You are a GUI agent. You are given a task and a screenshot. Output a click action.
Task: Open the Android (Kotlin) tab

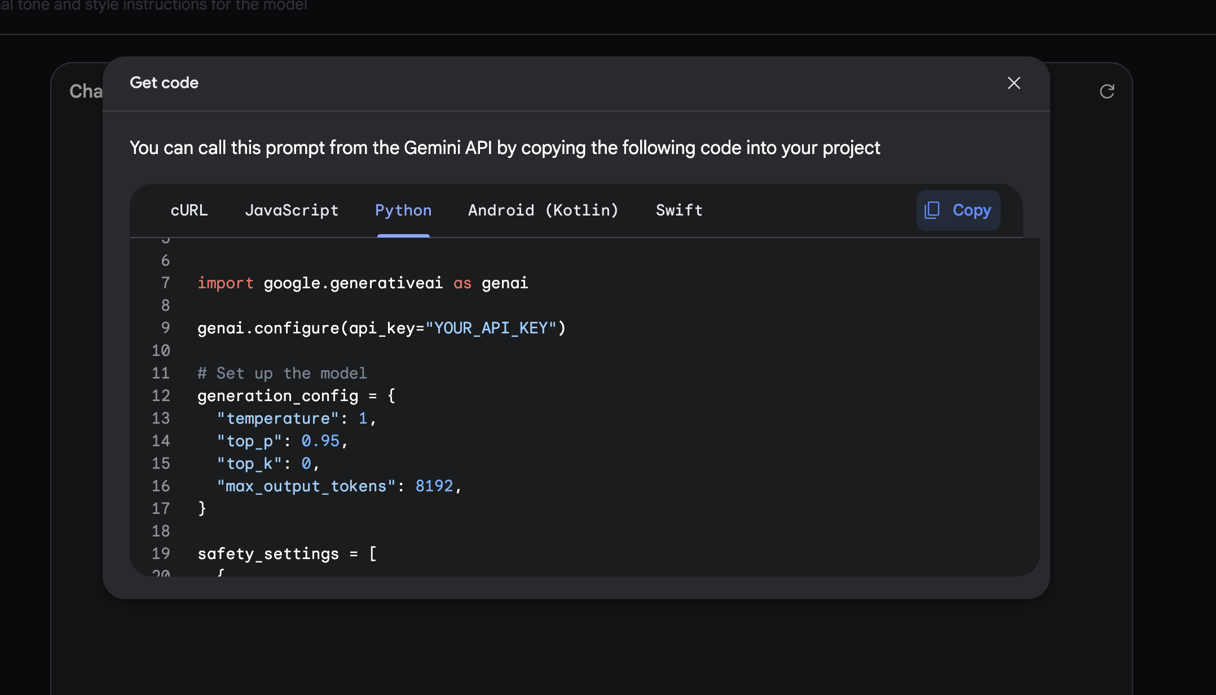[x=543, y=210]
